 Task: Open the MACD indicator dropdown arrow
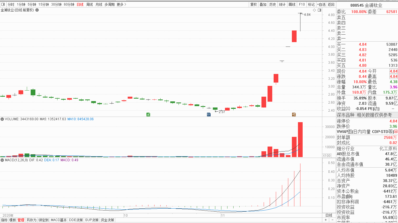click(x=2, y=160)
